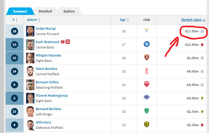Screen dimensions: 209x133
Task: Click the Napoli club crest icon
Action: click(x=146, y=44)
